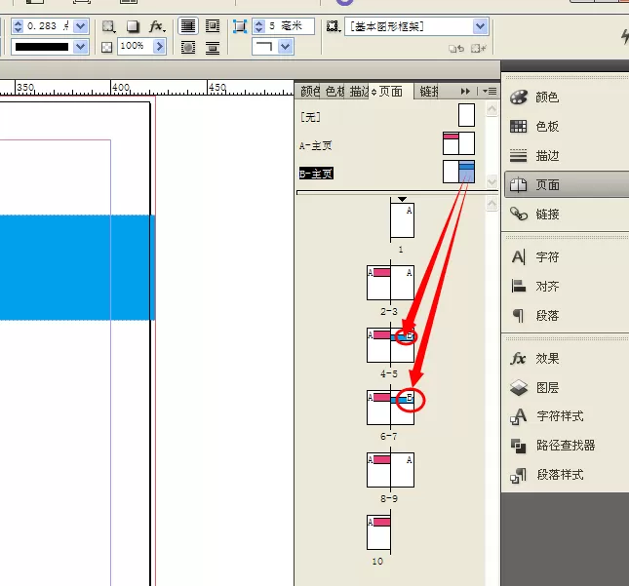Open the corner shape dropdown
629x586 pixels.
(285, 47)
